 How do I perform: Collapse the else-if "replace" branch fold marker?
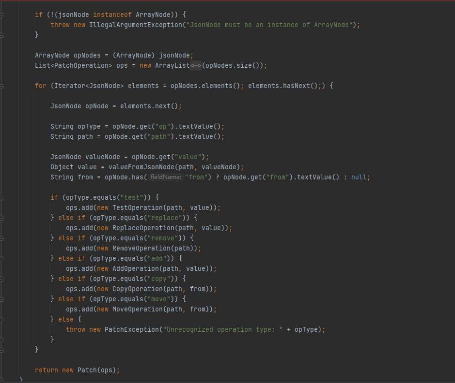pyautogui.click(x=1, y=218)
